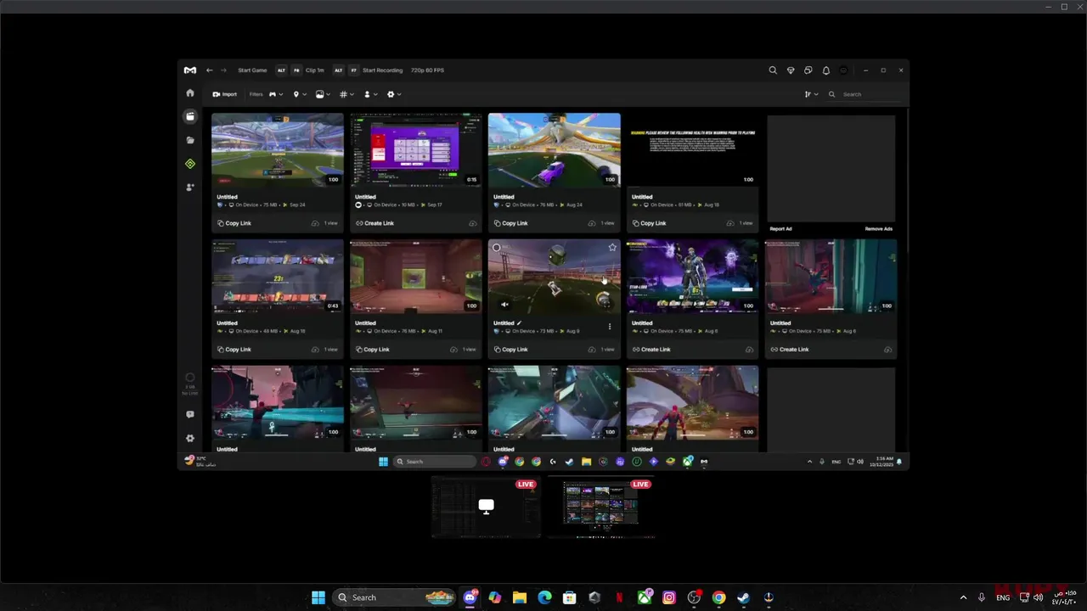Image resolution: width=1087 pixels, height=611 pixels.
Task: Click cloud upload icon on Sep 24 clip
Action: (315, 223)
